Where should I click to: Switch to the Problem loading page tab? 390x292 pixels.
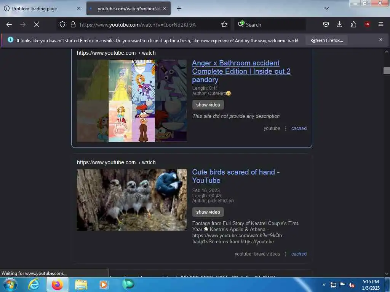point(42,8)
